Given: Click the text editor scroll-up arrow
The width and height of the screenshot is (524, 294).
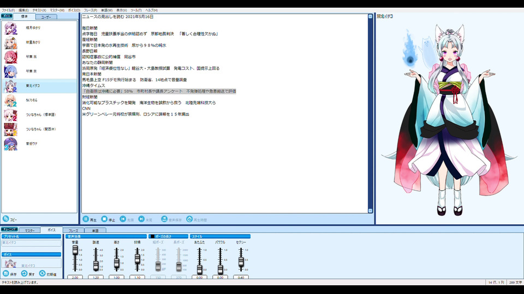Looking at the screenshot, I should pos(370,16).
